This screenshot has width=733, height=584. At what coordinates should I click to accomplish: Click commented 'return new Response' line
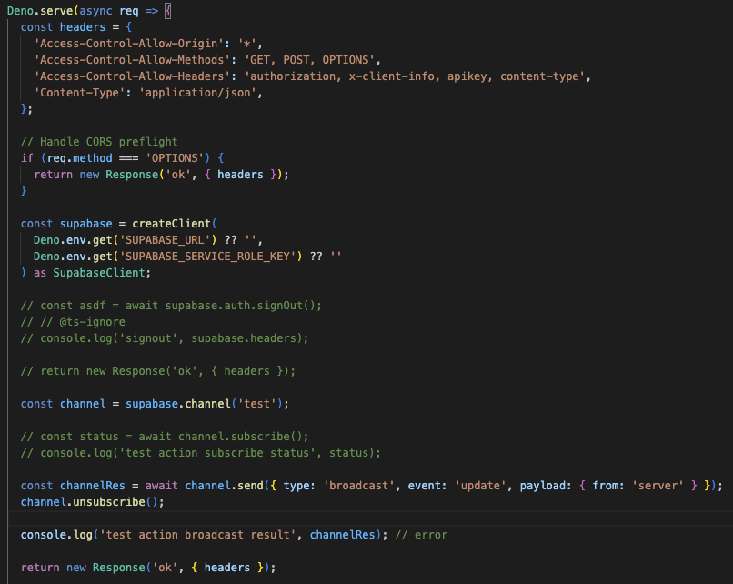coord(158,371)
